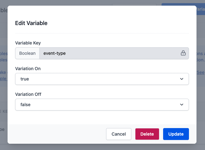Click the lock icon in Variable Key field
This screenshot has width=205, height=150.
click(183, 53)
